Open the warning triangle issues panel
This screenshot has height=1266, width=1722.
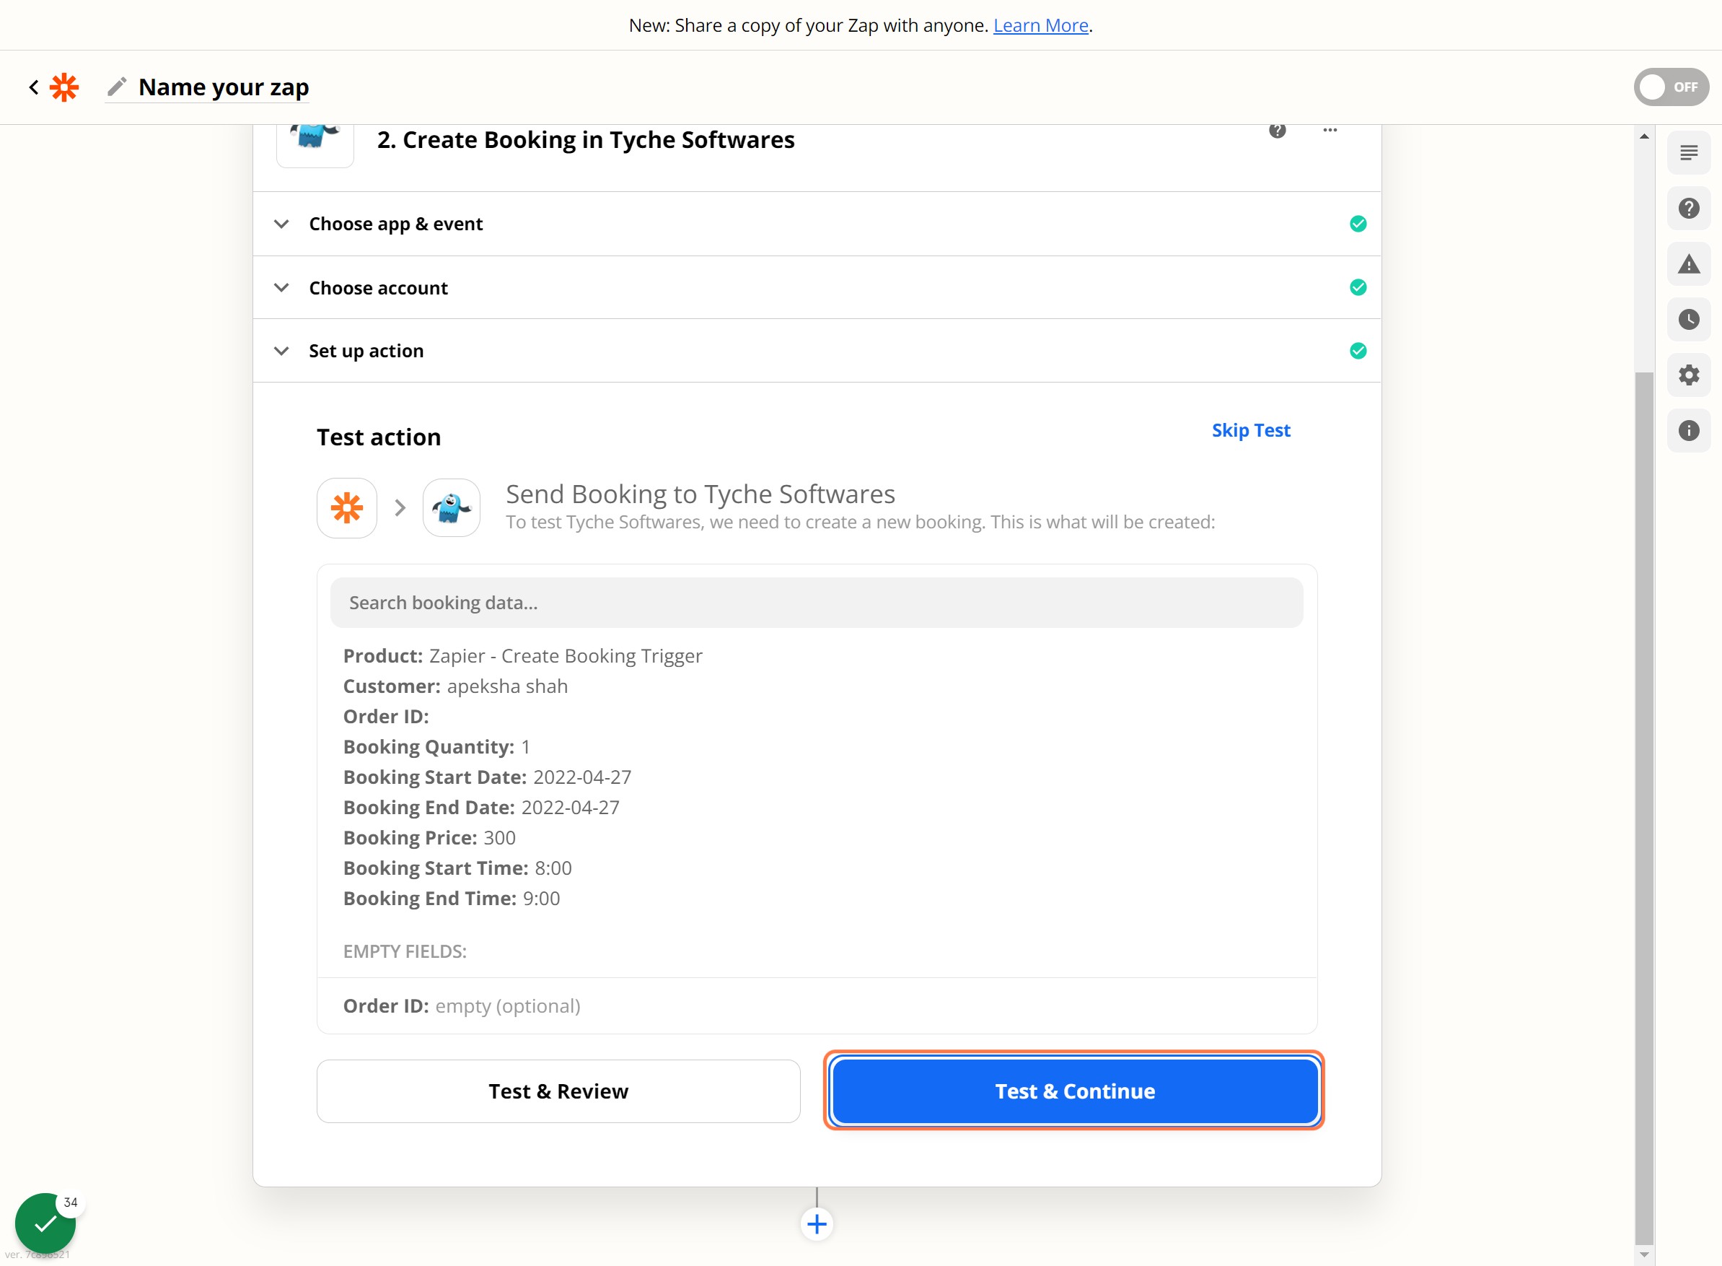tap(1688, 264)
